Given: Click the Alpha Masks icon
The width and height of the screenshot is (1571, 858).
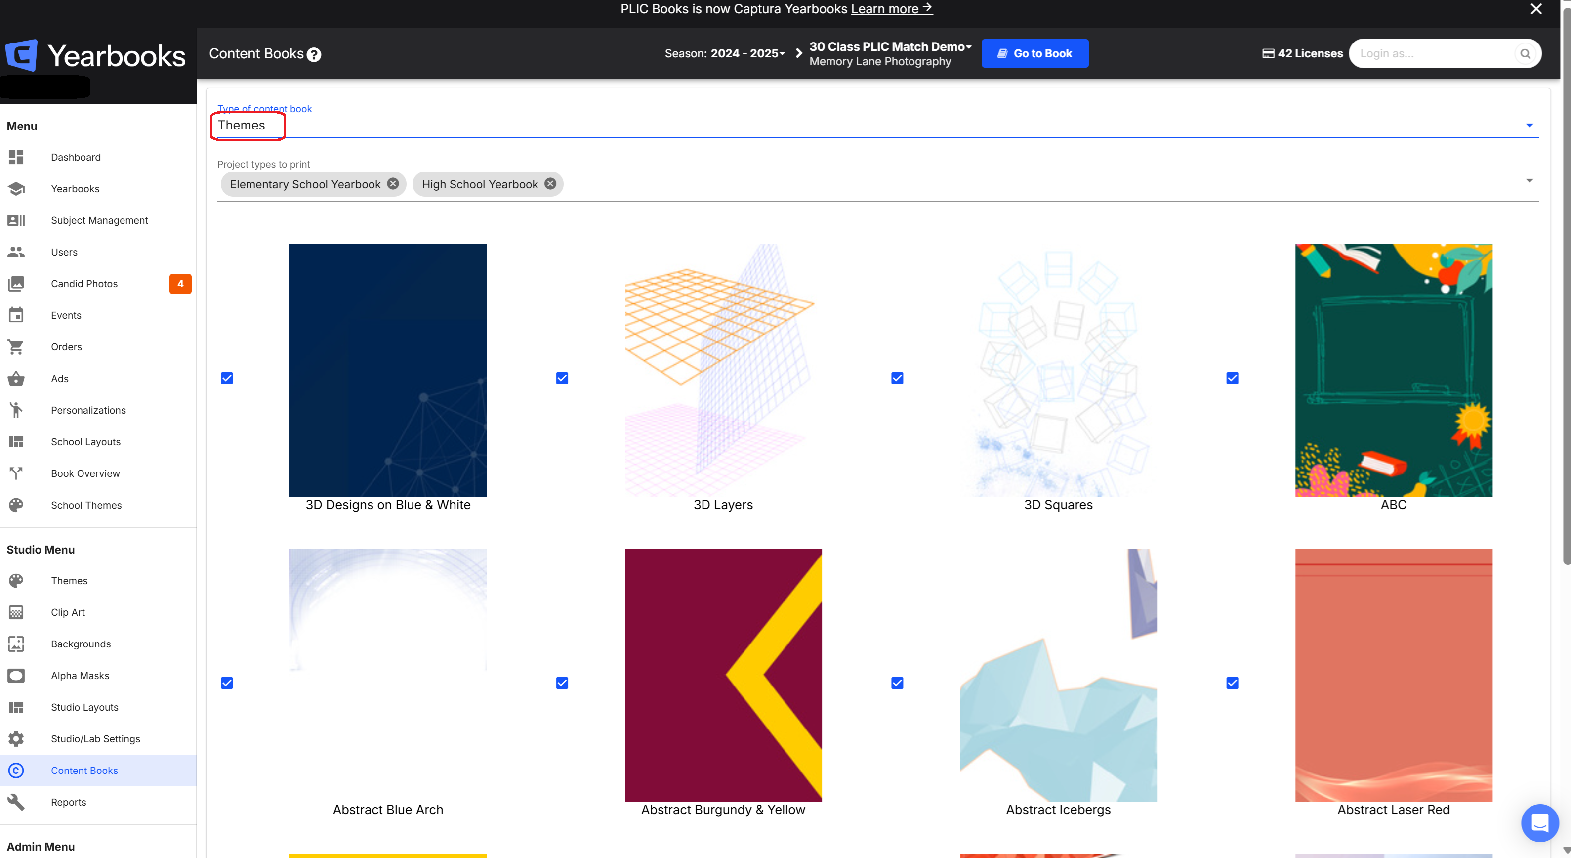Looking at the screenshot, I should (x=16, y=676).
